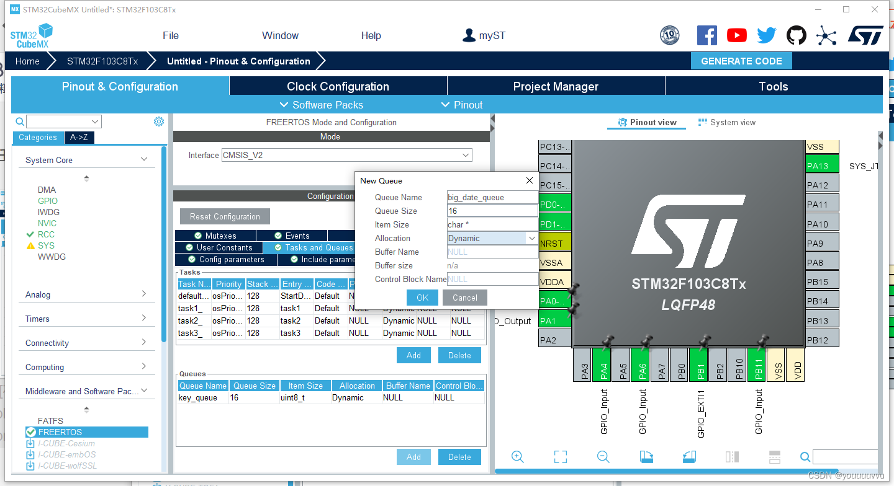
Task: Click the download icon next to I-CUBE-Cesium
Action: [x=30, y=444]
